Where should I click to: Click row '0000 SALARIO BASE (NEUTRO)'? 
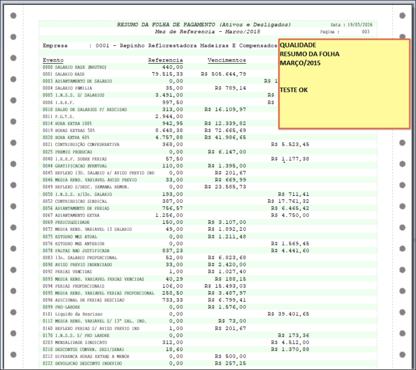pos(75,67)
